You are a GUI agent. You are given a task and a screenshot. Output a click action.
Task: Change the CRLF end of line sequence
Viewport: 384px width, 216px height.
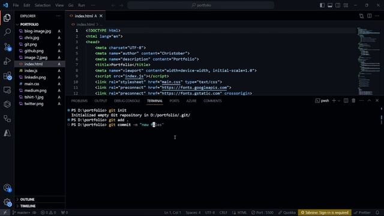[x=223, y=212]
